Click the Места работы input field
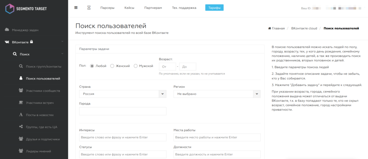The height and width of the screenshot is (159, 368). pyautogui.click(x=217, y=137)
